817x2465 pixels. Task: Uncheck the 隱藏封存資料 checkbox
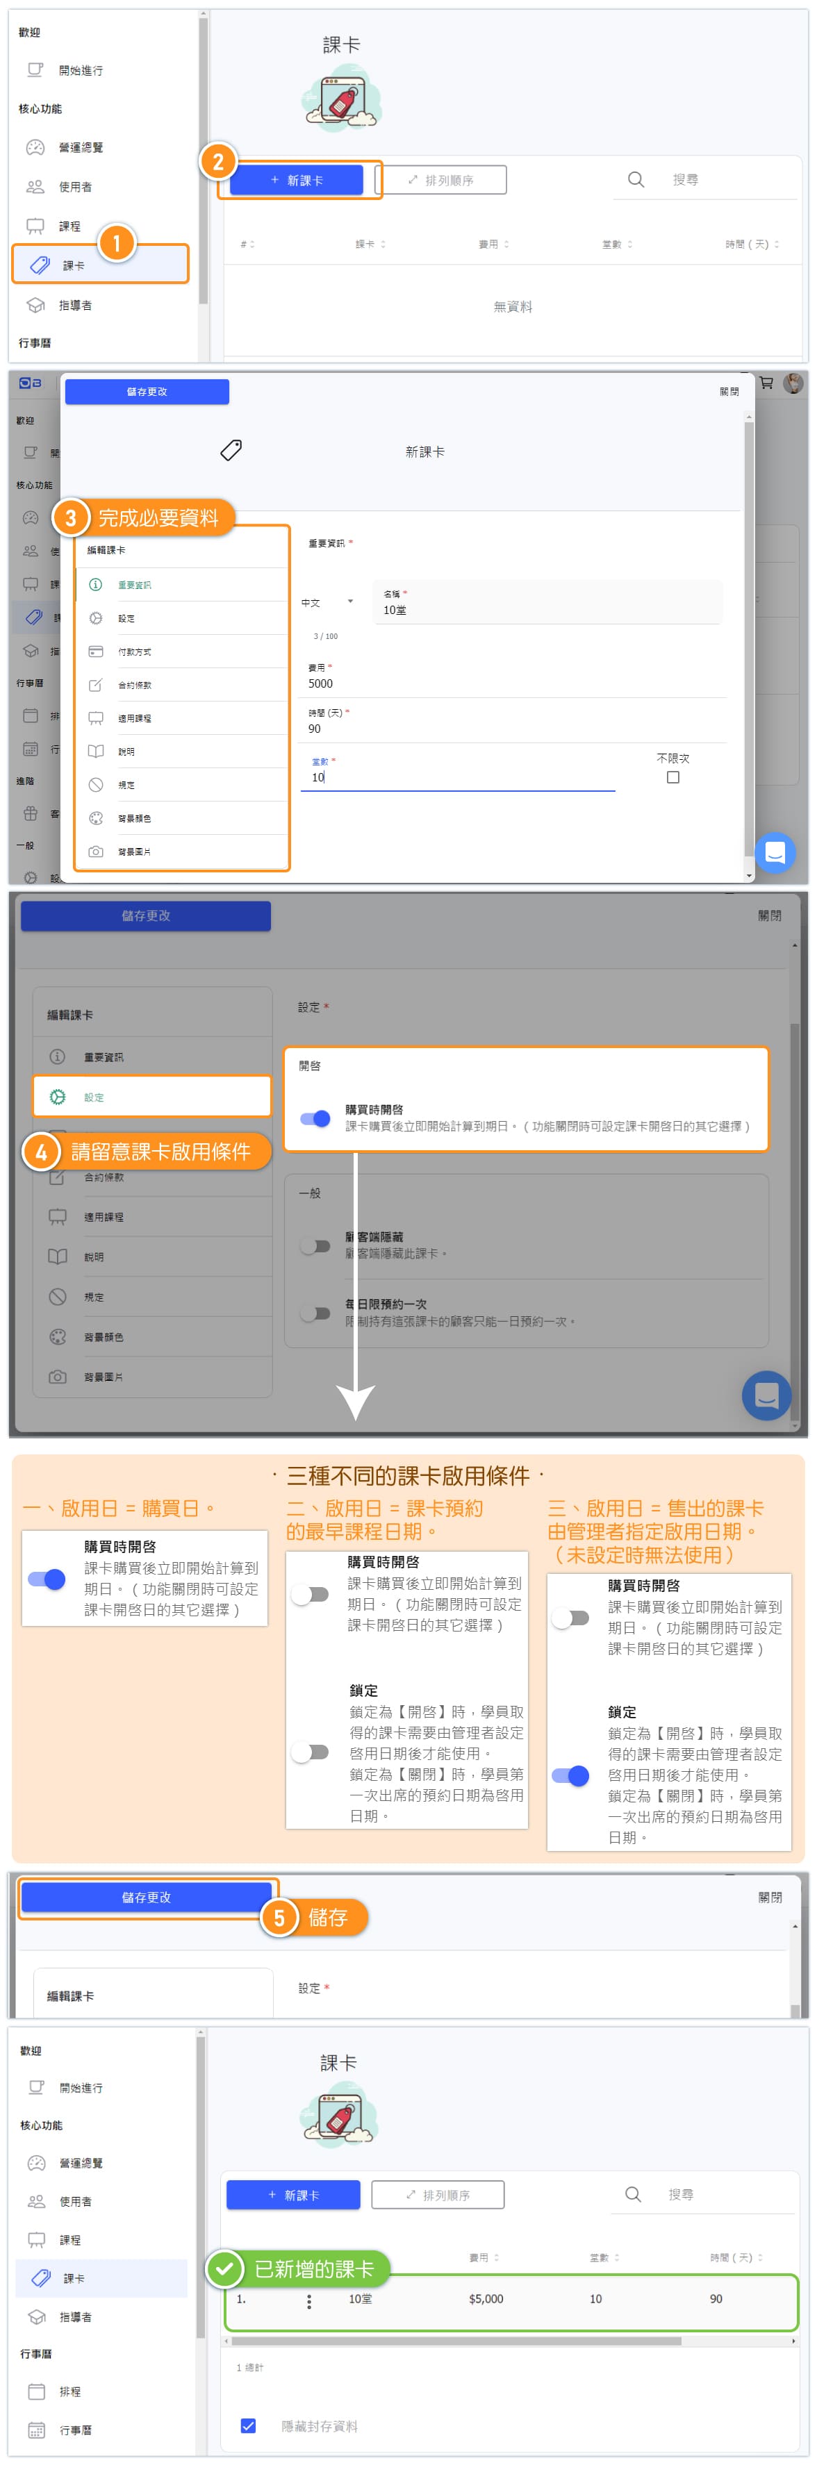[x=249, y=2426]
